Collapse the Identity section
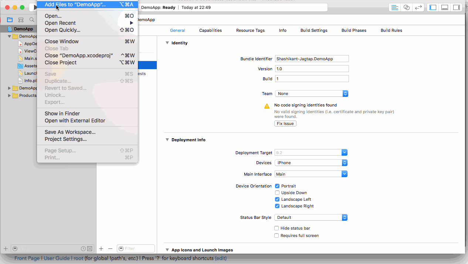This screenshot has width=468, height=264. click(x=167, y=43)
